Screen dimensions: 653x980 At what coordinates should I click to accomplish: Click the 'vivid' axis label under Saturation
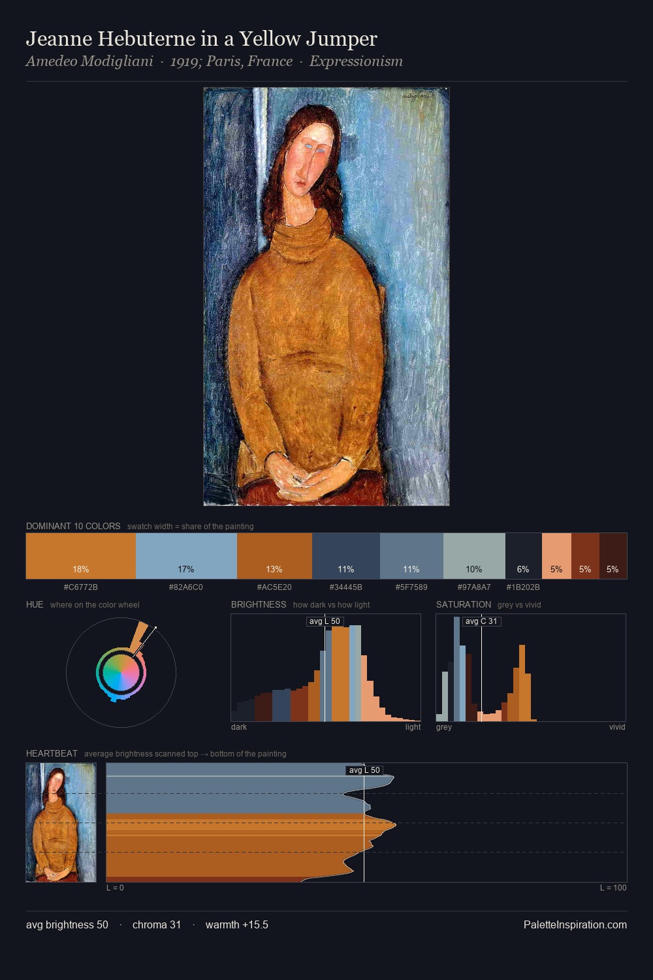coord(617,727)
